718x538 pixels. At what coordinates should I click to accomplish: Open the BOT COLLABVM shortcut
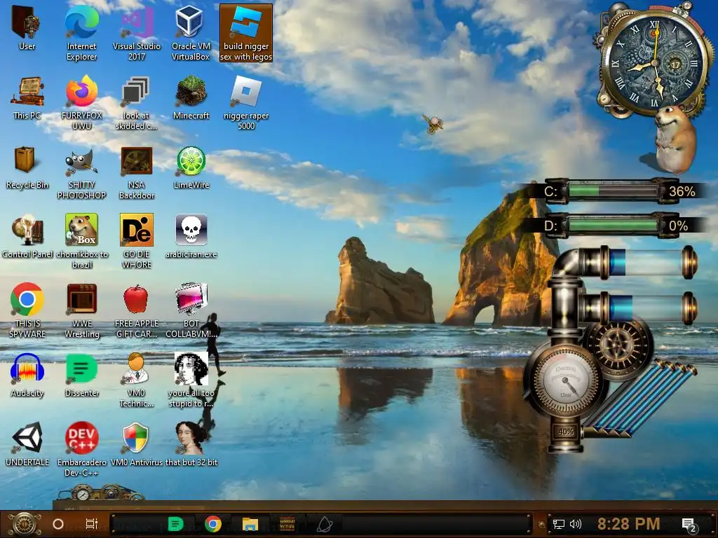coord(191,310)
